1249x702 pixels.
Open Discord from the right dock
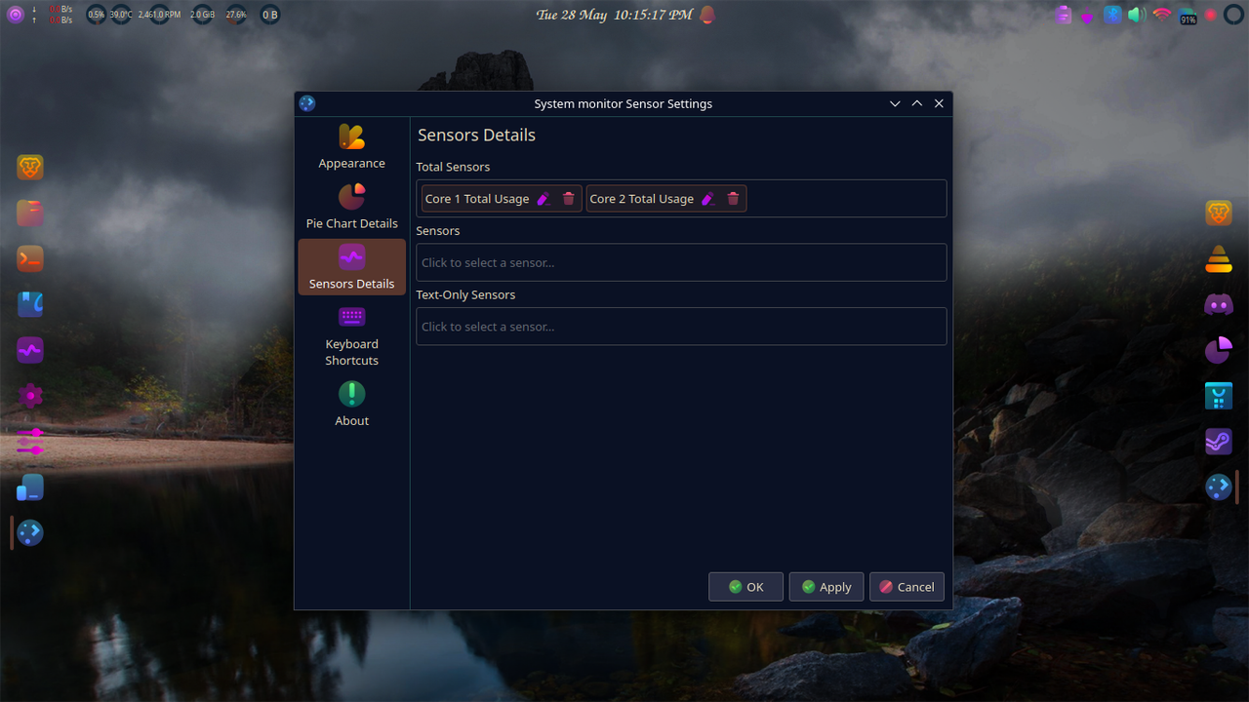1219,304
